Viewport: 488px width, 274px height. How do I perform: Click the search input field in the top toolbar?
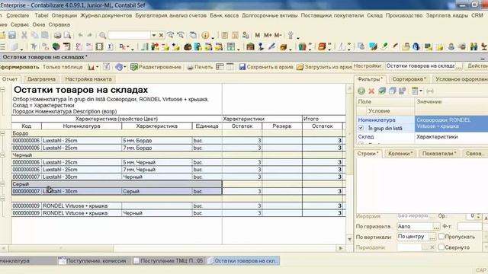tap(129, 36)
